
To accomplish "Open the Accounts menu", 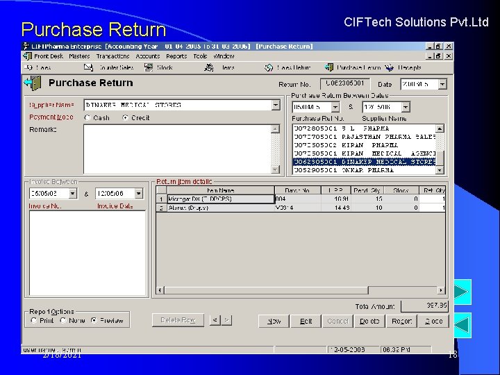I will (148, 56).
